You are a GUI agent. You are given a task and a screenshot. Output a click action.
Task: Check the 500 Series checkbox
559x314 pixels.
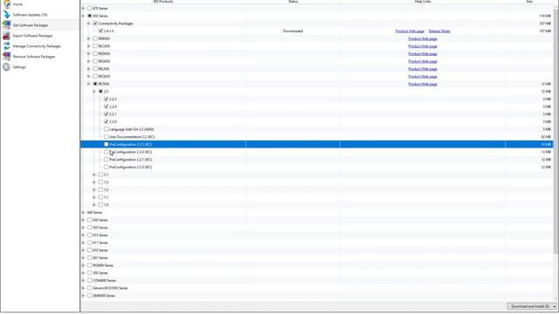[89, 273]
